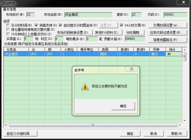Click the 确定 button in warning dialog

[x=123, y=106]
